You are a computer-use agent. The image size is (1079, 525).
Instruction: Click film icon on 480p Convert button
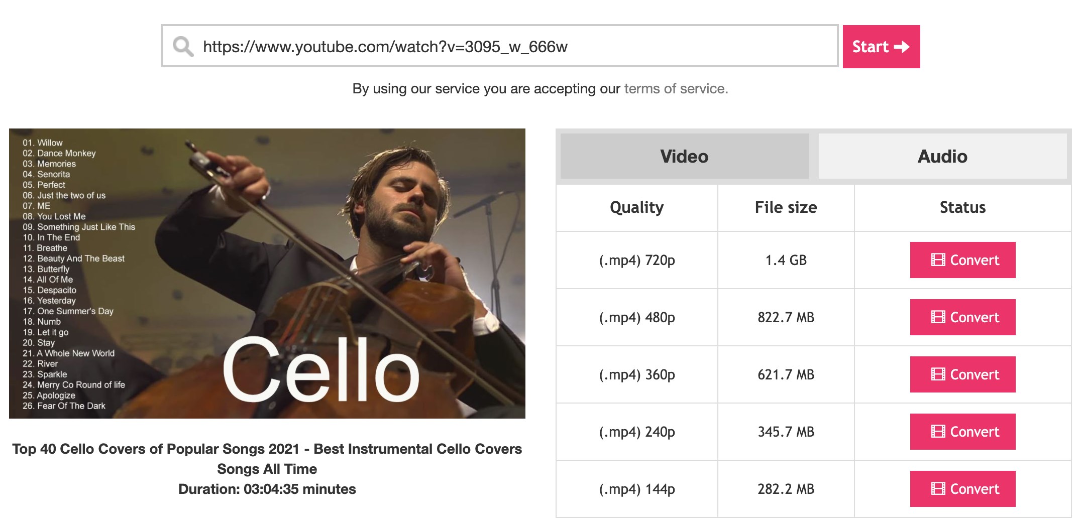938,317
